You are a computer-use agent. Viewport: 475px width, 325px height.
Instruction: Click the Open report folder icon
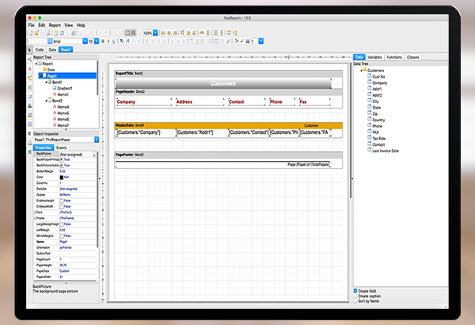(x=38, y=32)
